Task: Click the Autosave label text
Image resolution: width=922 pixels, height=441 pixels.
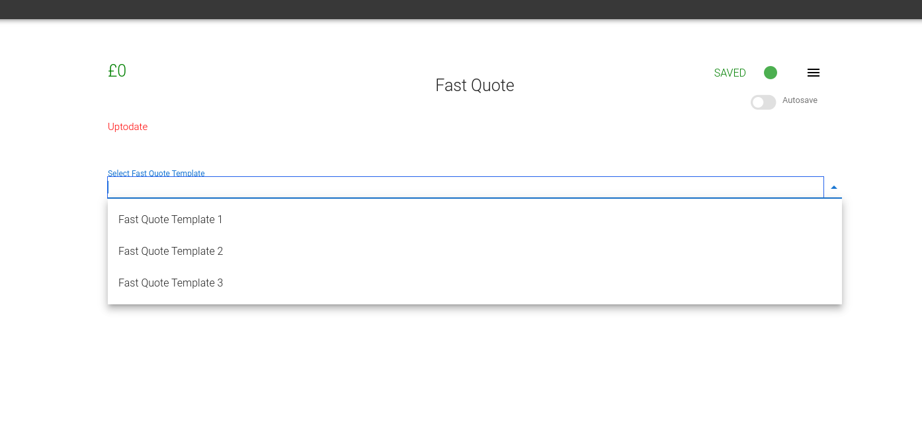Action: (x=800, y=100)
